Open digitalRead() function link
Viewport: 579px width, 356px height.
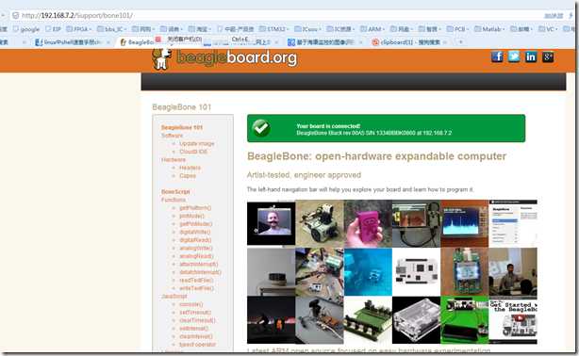(x=195, y=240)
